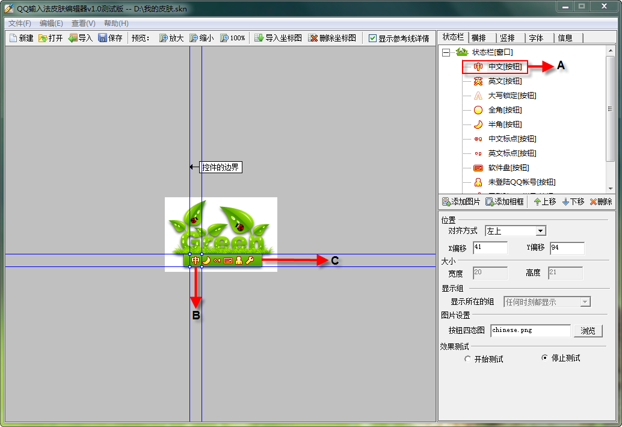Click the 导入 (Import) toolbar icon

(80, 38)
